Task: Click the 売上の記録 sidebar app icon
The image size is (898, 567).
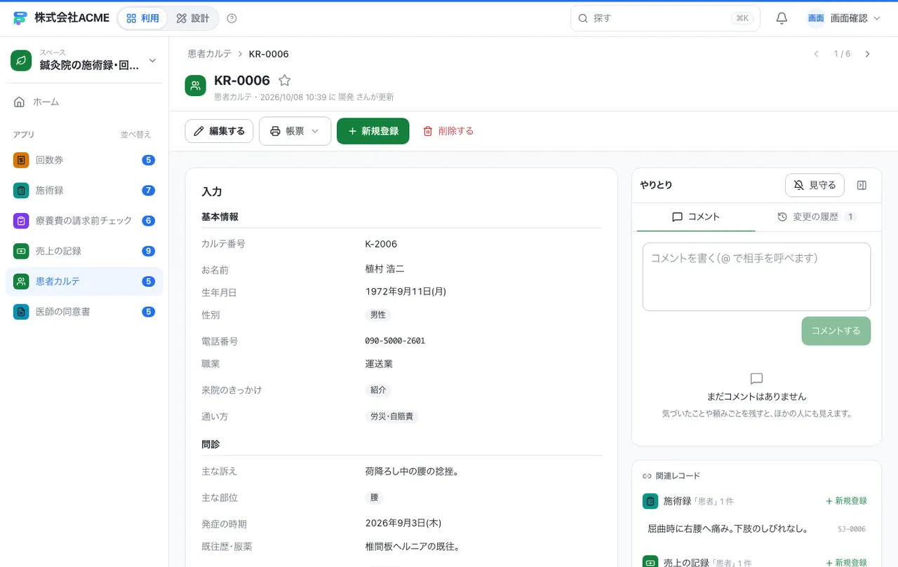Action: point(21,251)
